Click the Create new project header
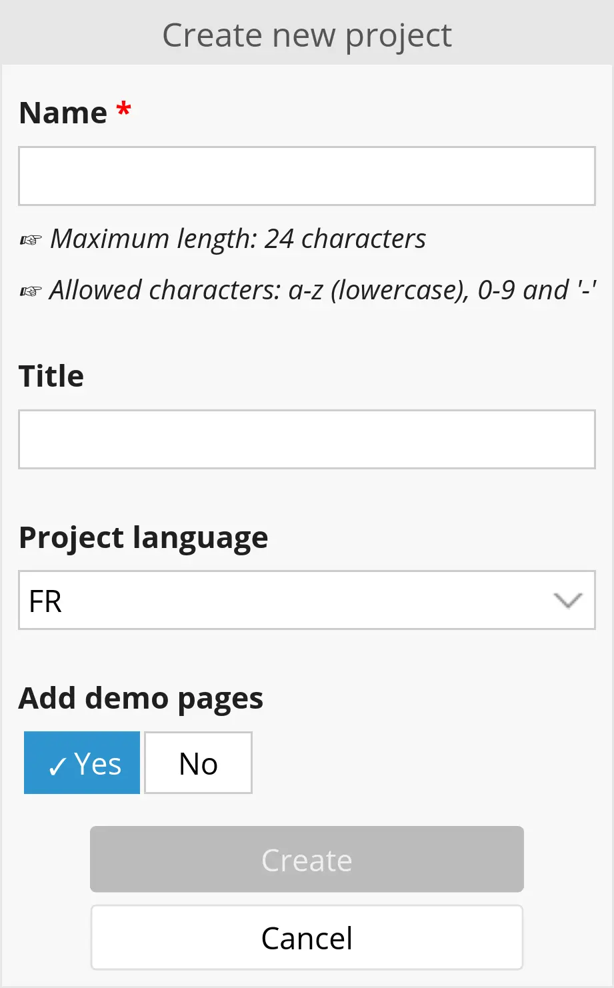 307,35
